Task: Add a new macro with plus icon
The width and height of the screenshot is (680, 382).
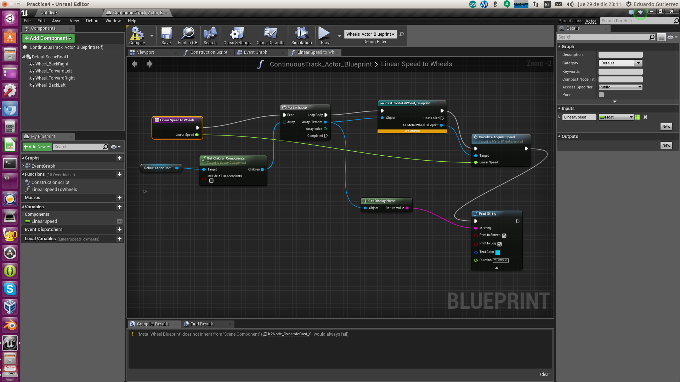Action: 119,198
